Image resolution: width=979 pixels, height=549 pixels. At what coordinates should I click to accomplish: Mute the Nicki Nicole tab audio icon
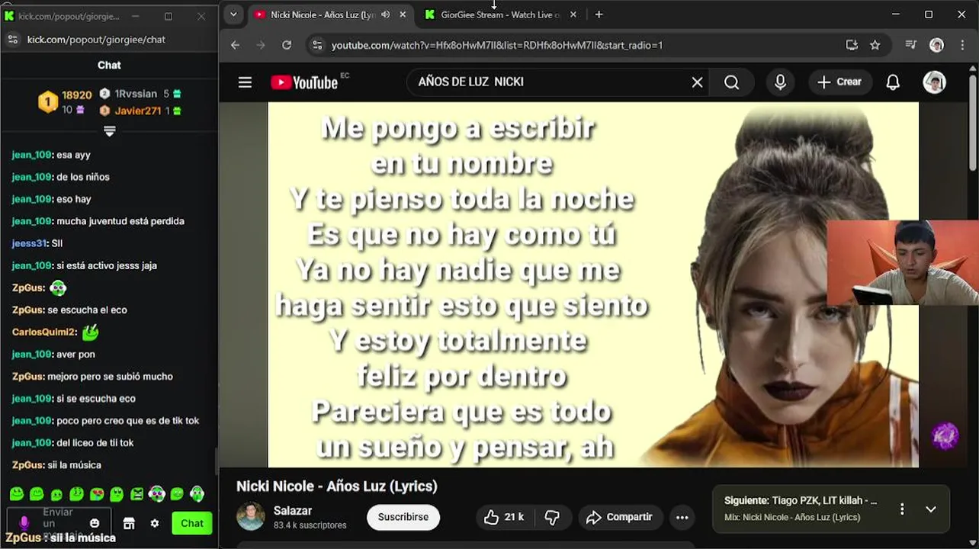(386, 14)
